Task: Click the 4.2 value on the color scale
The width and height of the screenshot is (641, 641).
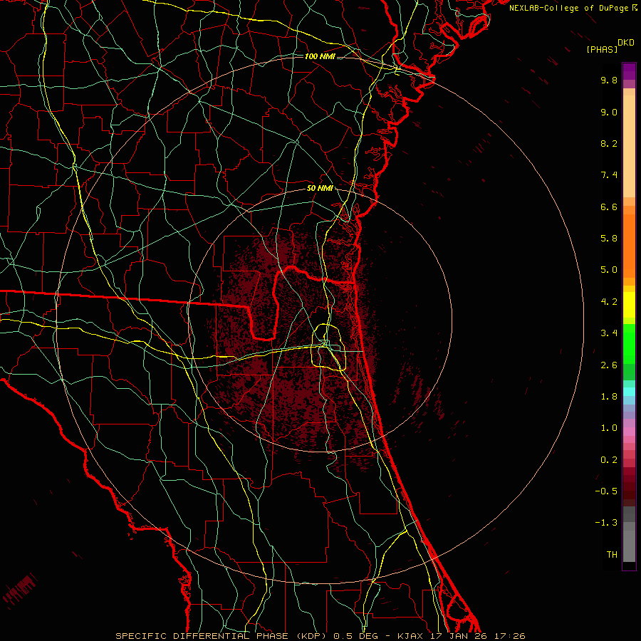Action: click(x=609, y=302)
